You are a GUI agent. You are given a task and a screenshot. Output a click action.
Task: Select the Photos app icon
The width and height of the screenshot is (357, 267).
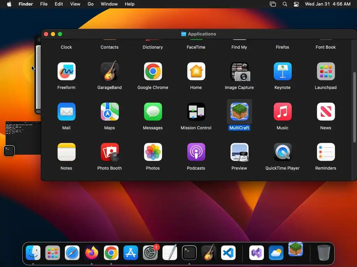[x=153, y=152]
